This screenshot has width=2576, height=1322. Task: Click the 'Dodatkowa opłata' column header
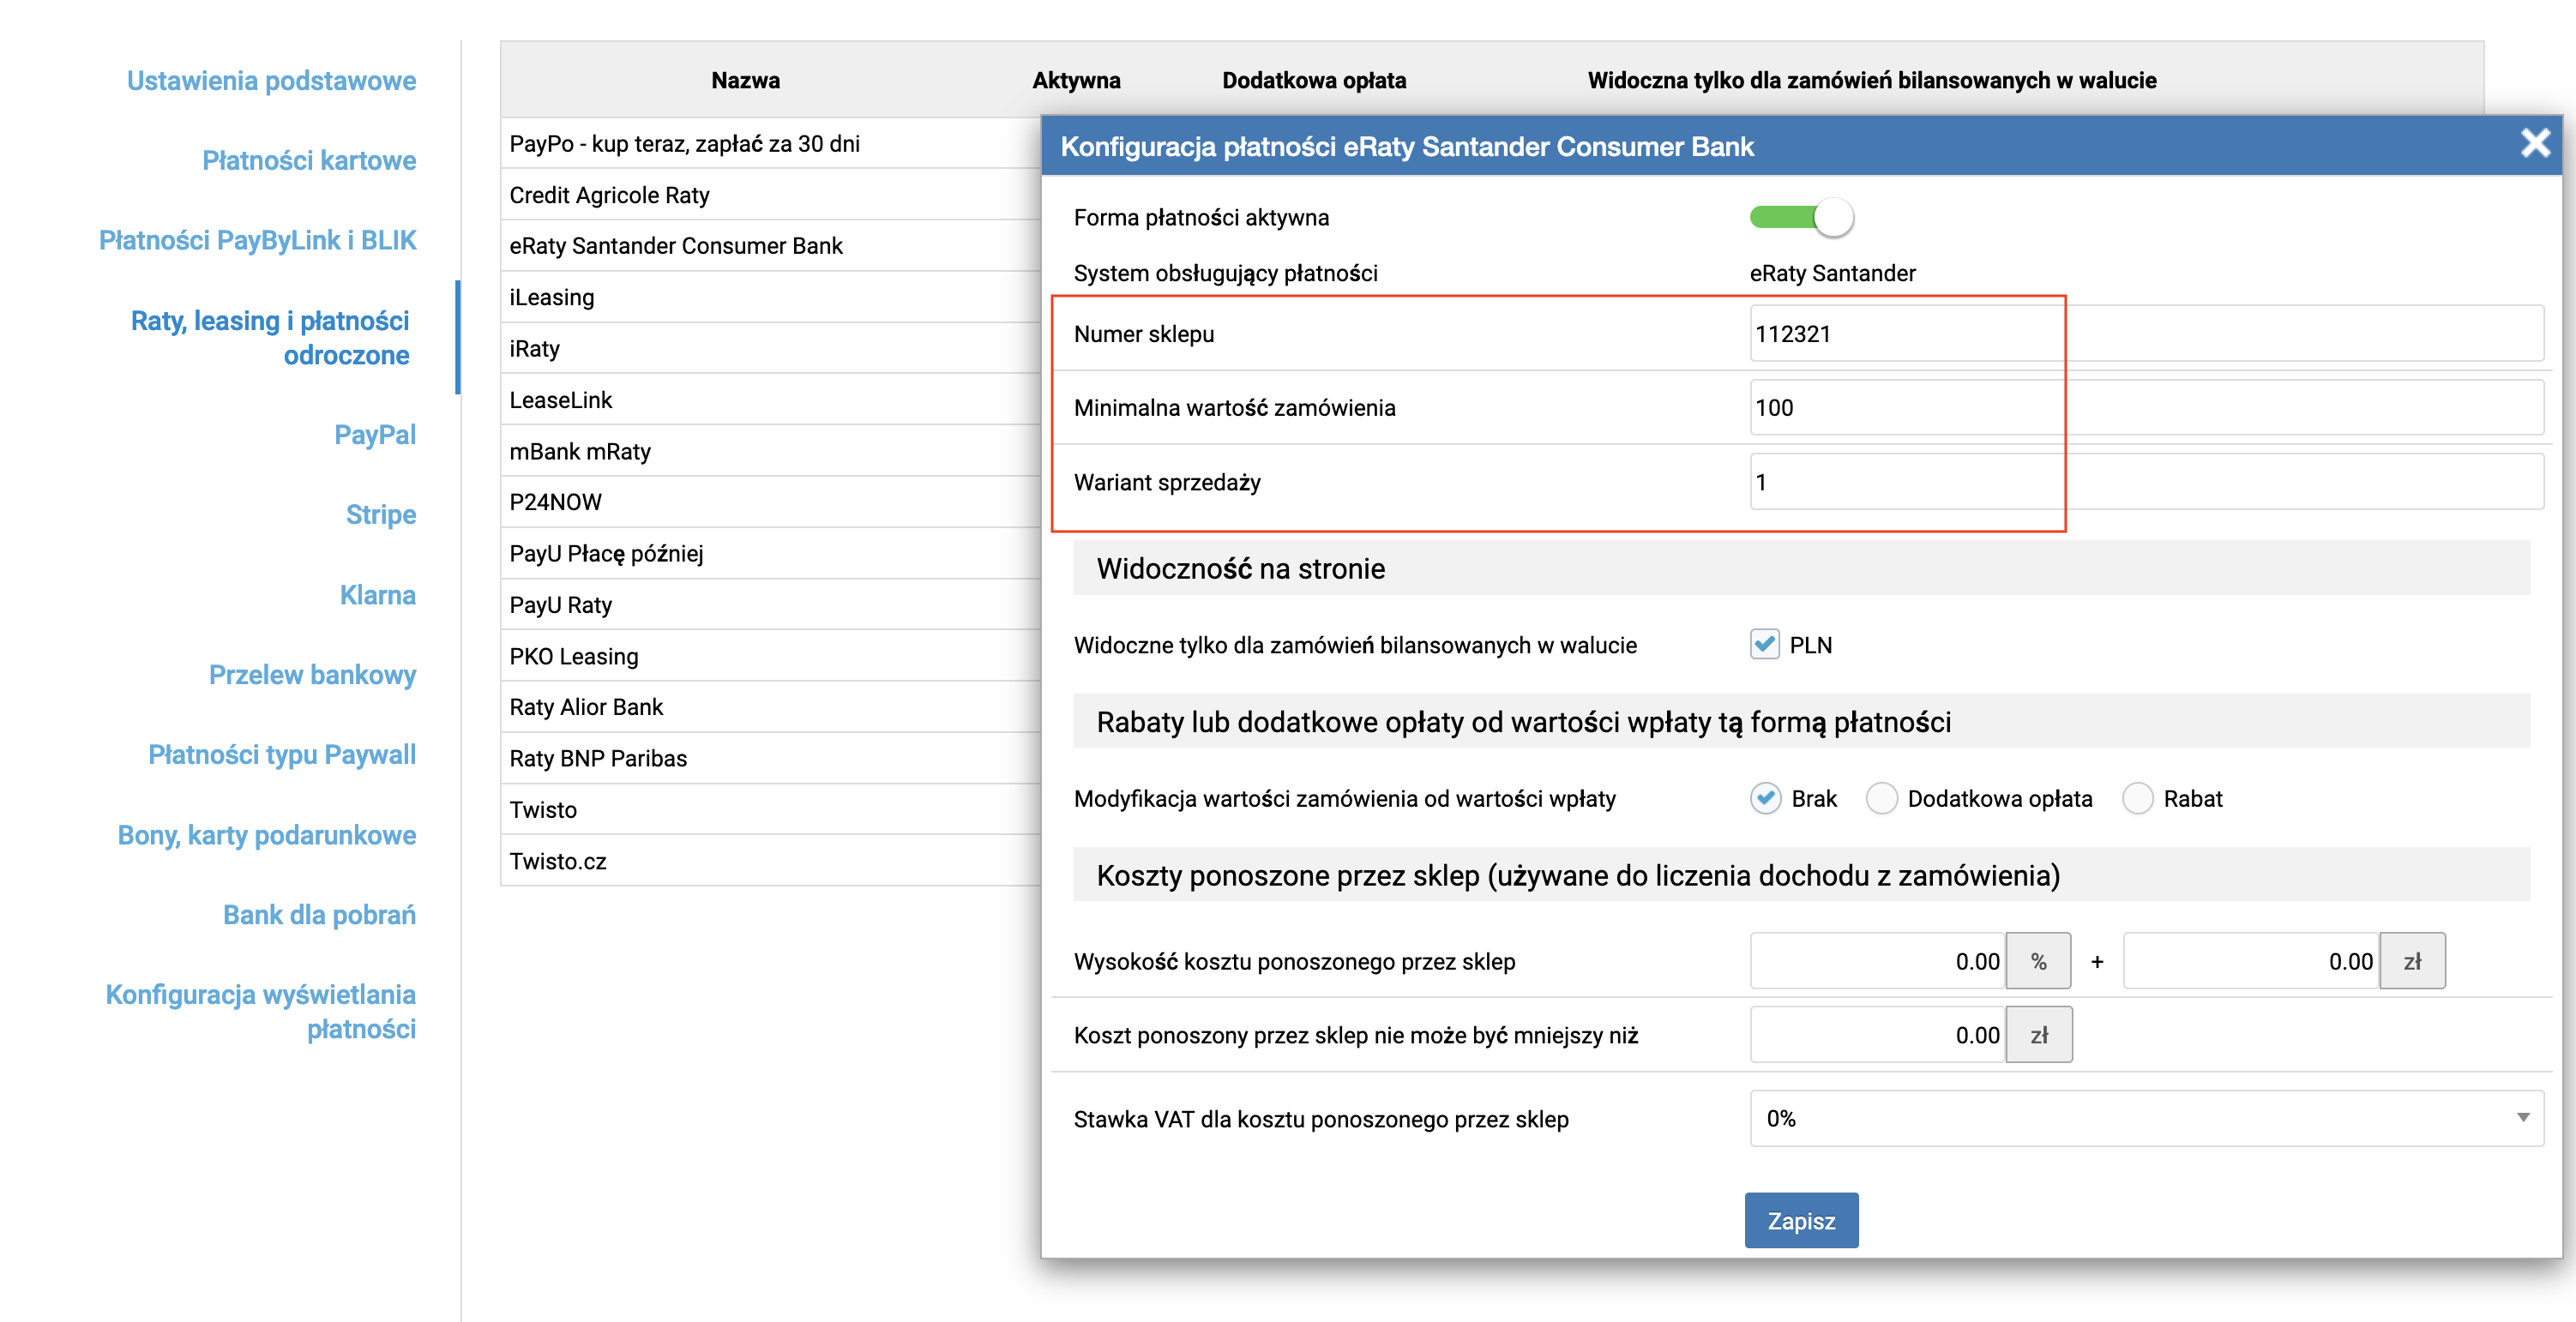pyautogui.click(x=1314, y=80)
